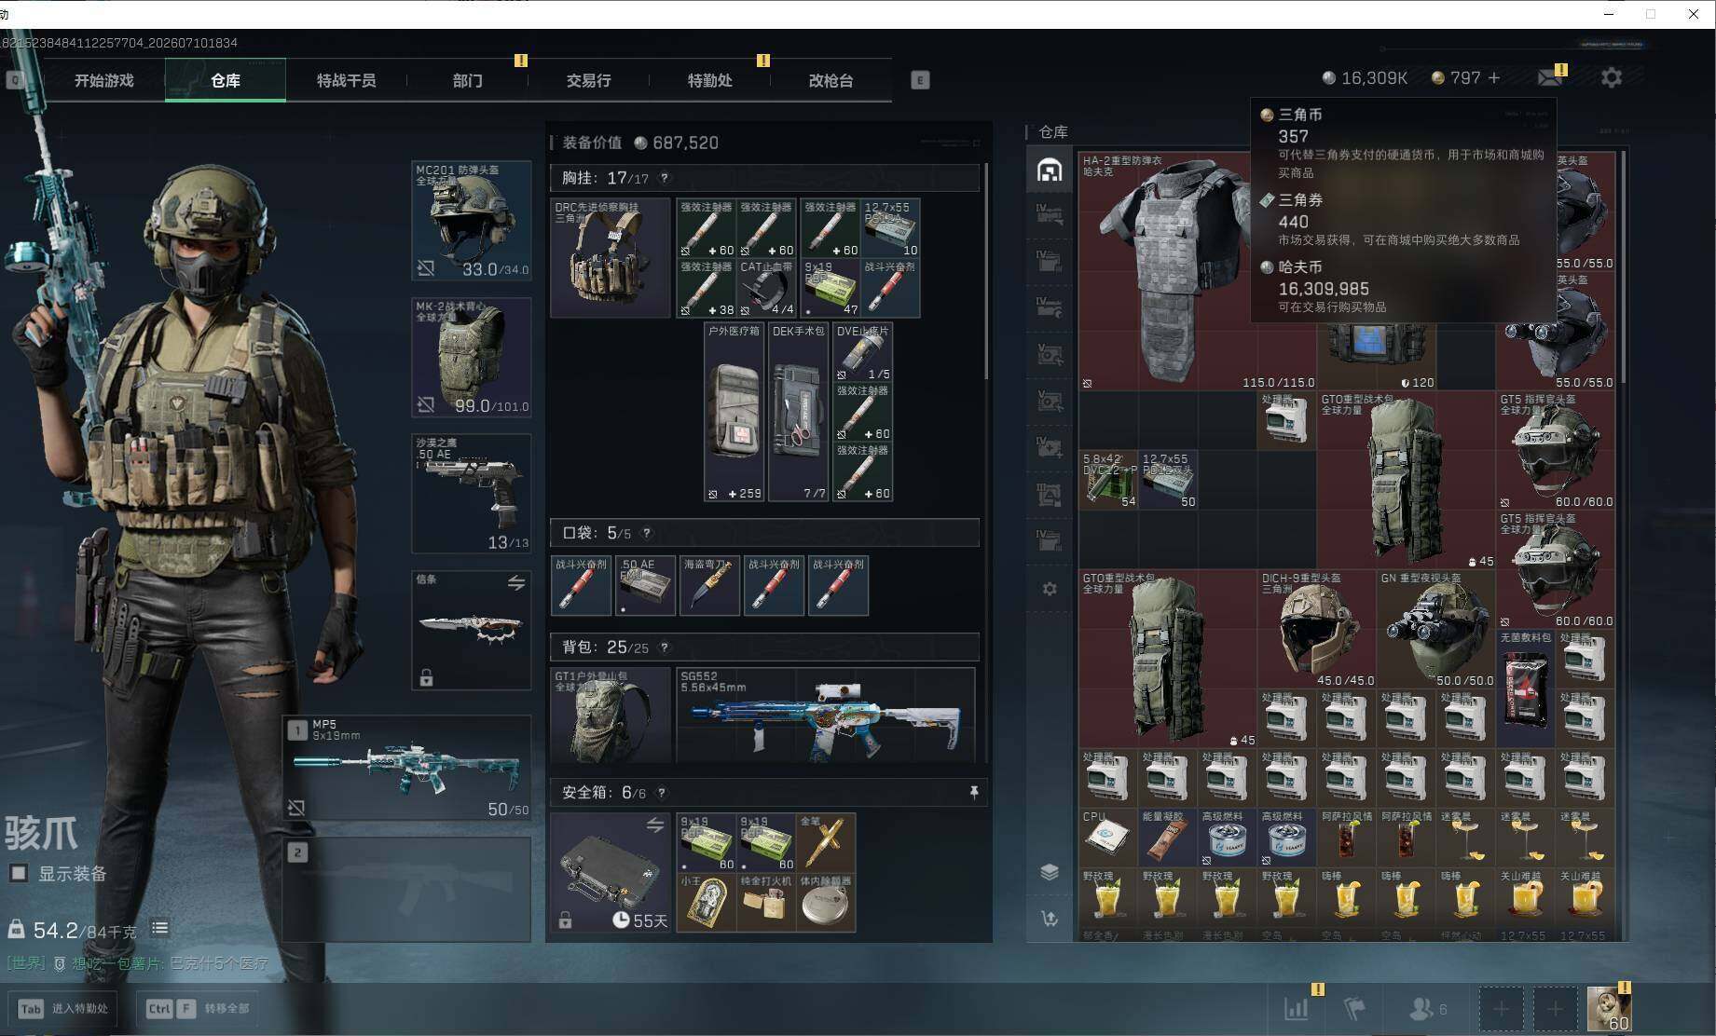Viewport: 1716px width, 1036px height.
Task: Select the GT1户外登山包 backpack
Action: click(x=611, y=716)
